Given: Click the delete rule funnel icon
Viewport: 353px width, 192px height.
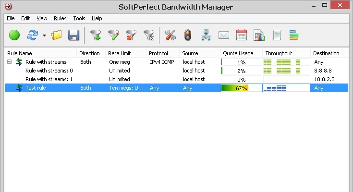Looking at the screenshot, I should (x=131, y=36).
